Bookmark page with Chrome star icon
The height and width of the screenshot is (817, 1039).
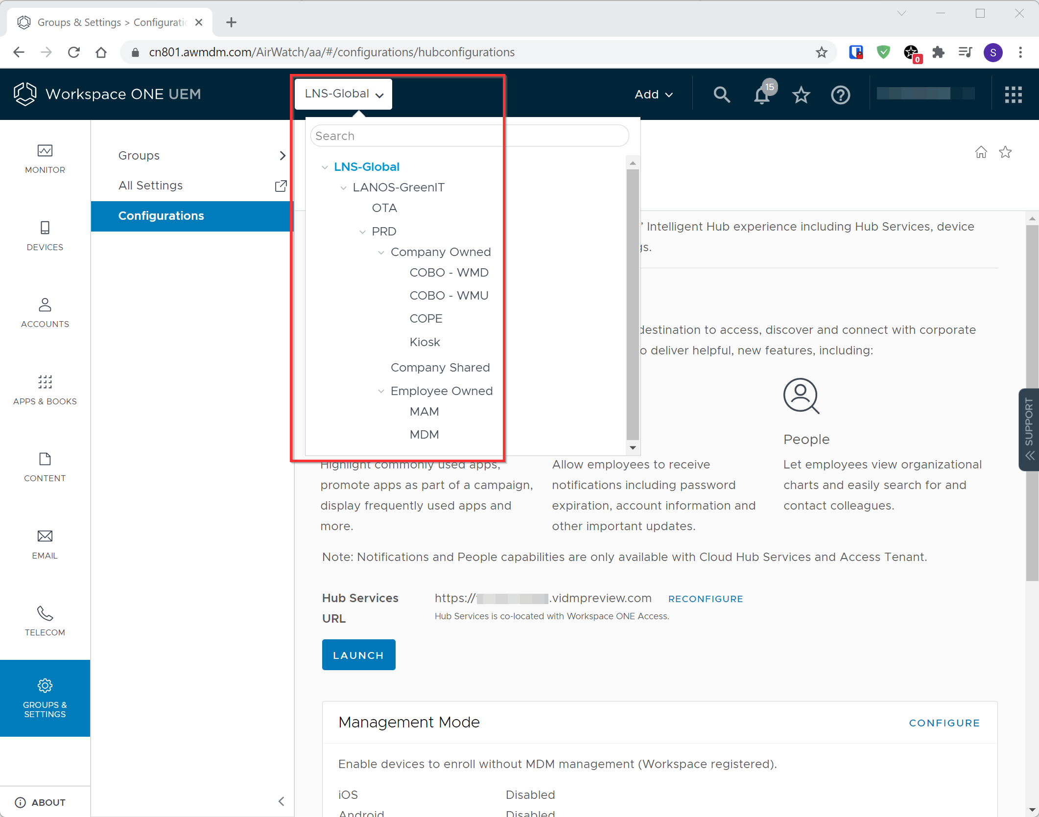coord(821,52)
